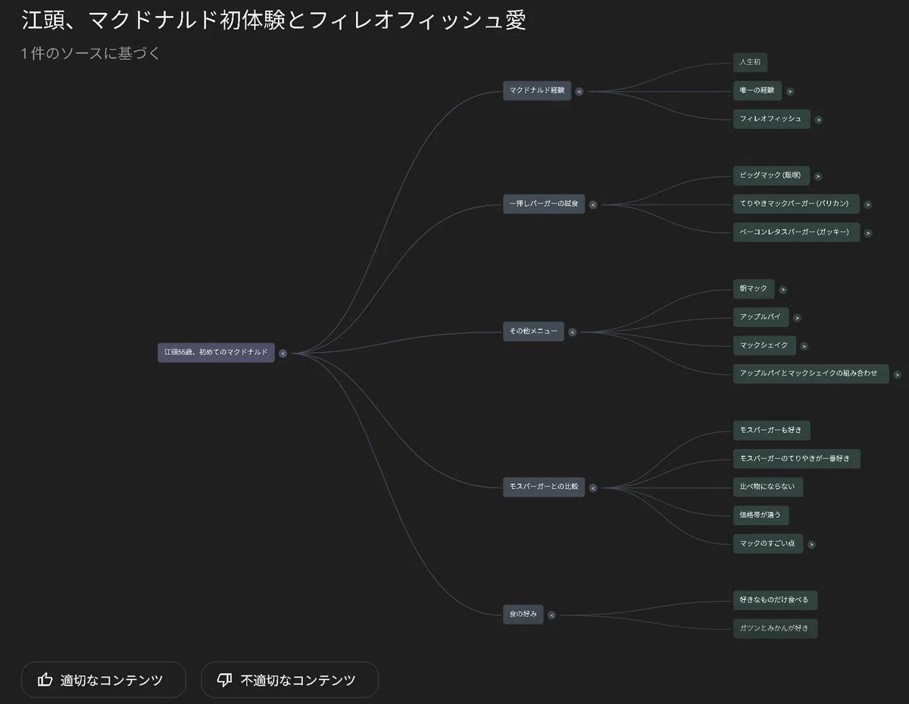Viewport: 909px width, 704px height.
Task: Click the 価格帯が違う leaf node
Action: (761, 515)
